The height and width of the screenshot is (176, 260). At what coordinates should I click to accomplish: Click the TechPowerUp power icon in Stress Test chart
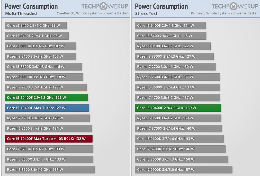(233, 6)
